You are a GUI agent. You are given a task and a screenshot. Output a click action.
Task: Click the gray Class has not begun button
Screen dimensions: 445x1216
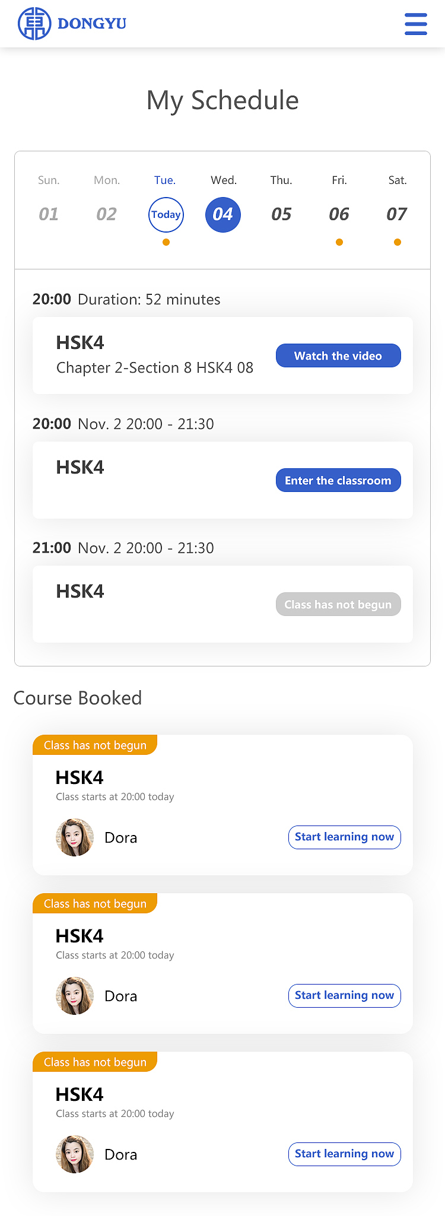pos(338,604)
